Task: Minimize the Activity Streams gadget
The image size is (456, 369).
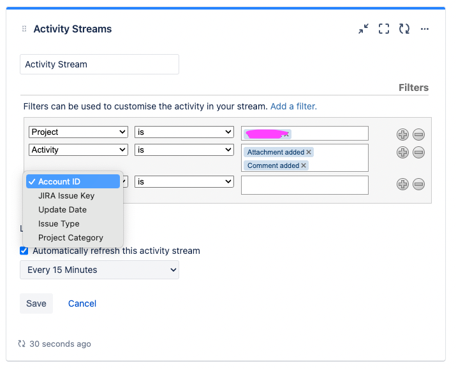Action: pos(364,29)
